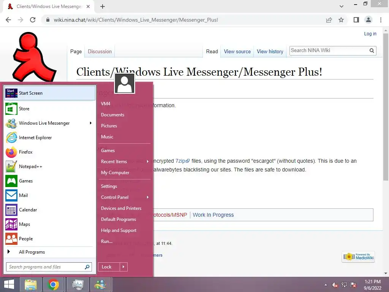The width and height of the screenshot is (389, 292).
Task: Launch Notepad++ icon
Action: pos(11,167)
